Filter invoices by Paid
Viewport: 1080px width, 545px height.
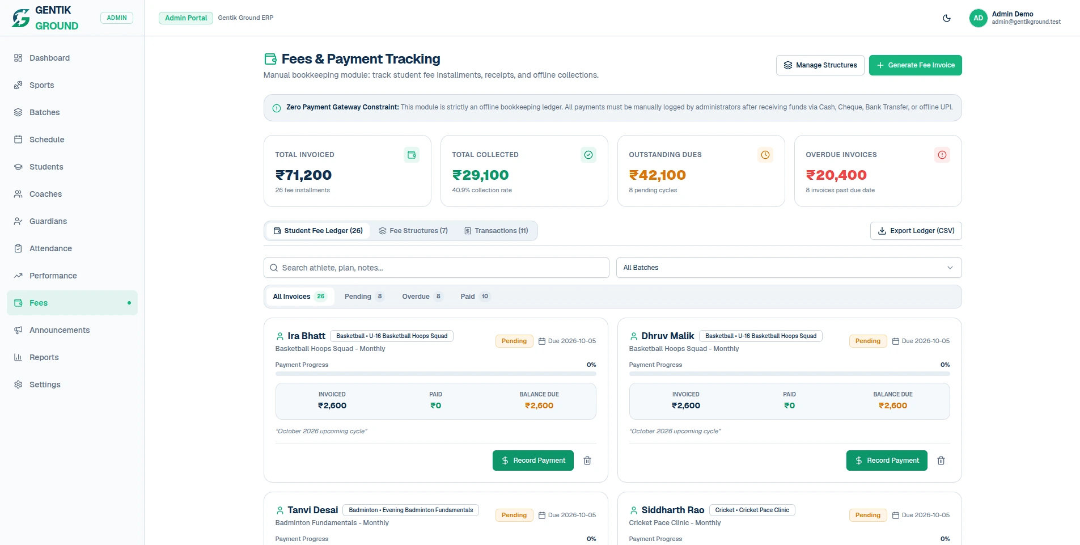[475, 297]
